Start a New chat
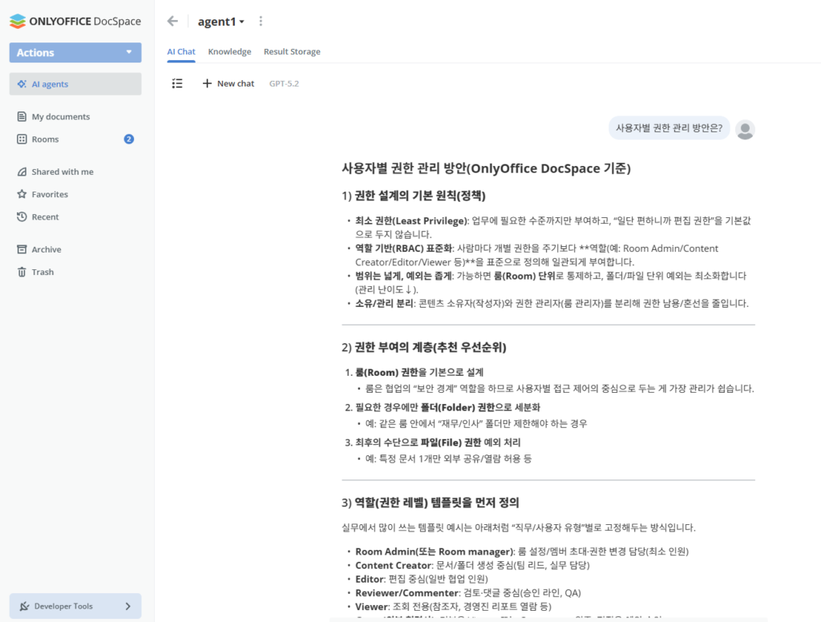The width and height of the screenshot is (821, 622). tap(229, 83)
